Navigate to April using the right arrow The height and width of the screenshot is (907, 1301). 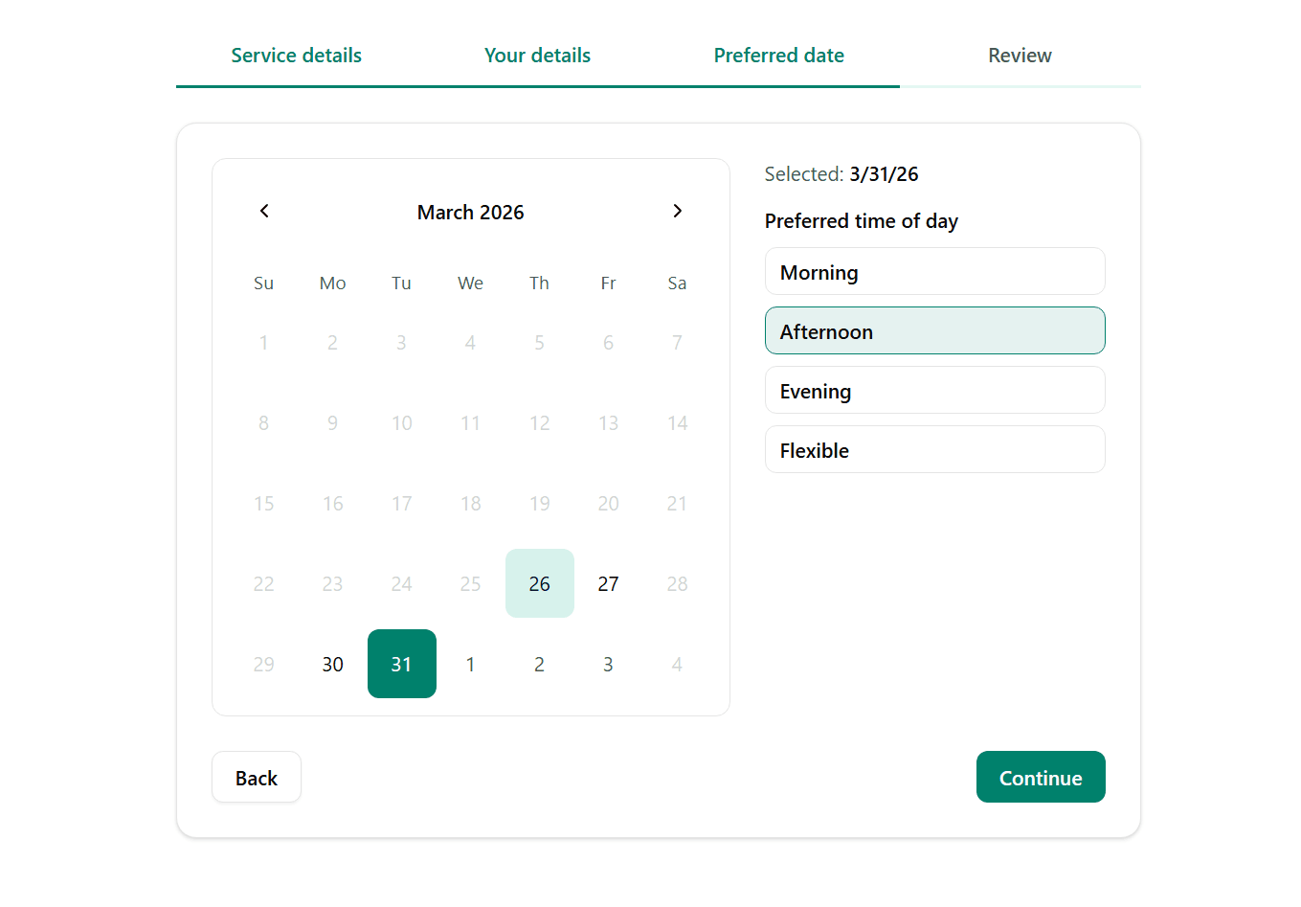677,211
